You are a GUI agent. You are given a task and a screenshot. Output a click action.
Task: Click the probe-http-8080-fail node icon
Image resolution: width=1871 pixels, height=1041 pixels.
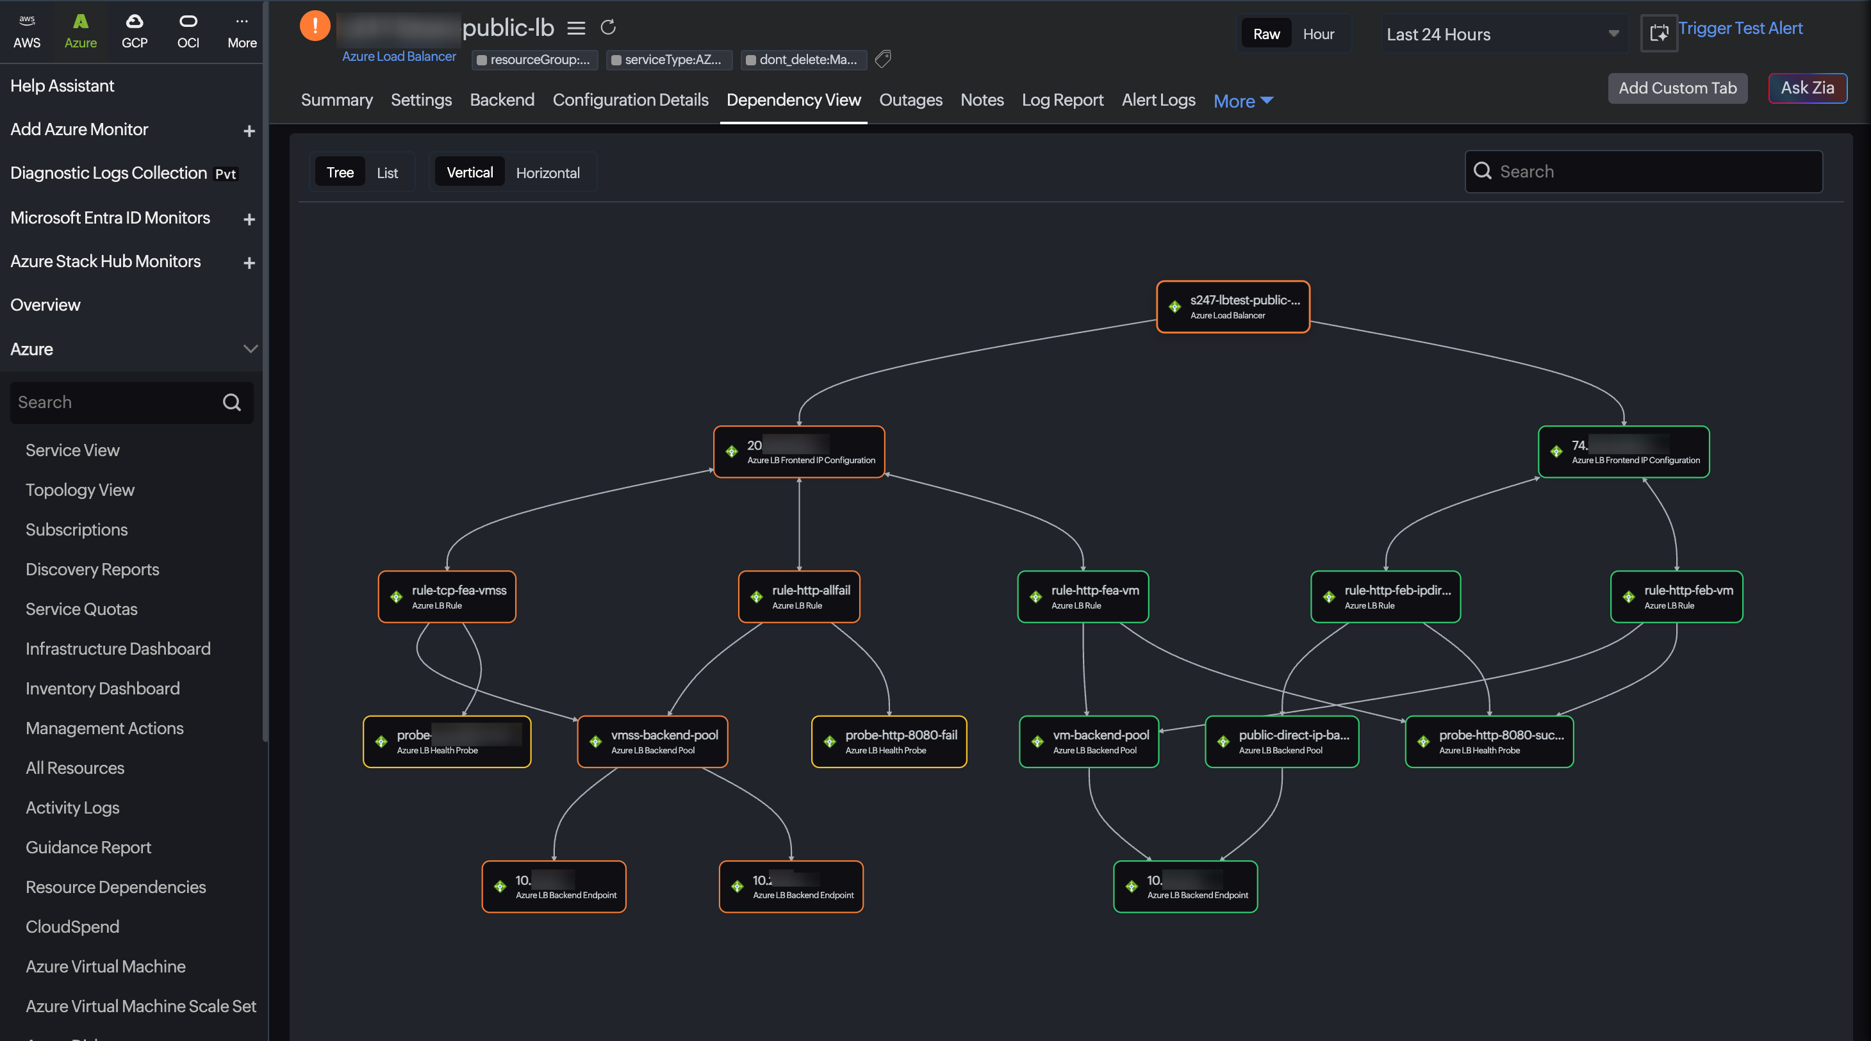[x=830, y=741]
